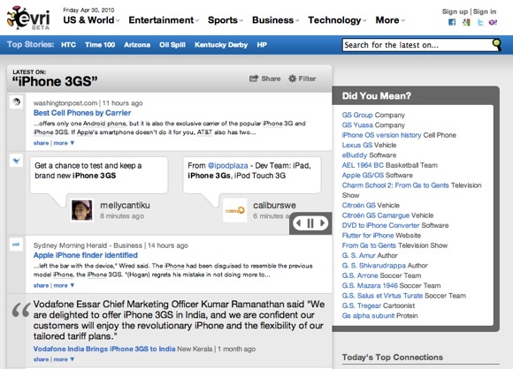Pause the tweet carousel
The height and width of the screenshot is (369, 513).
click(x=310, y=223)
